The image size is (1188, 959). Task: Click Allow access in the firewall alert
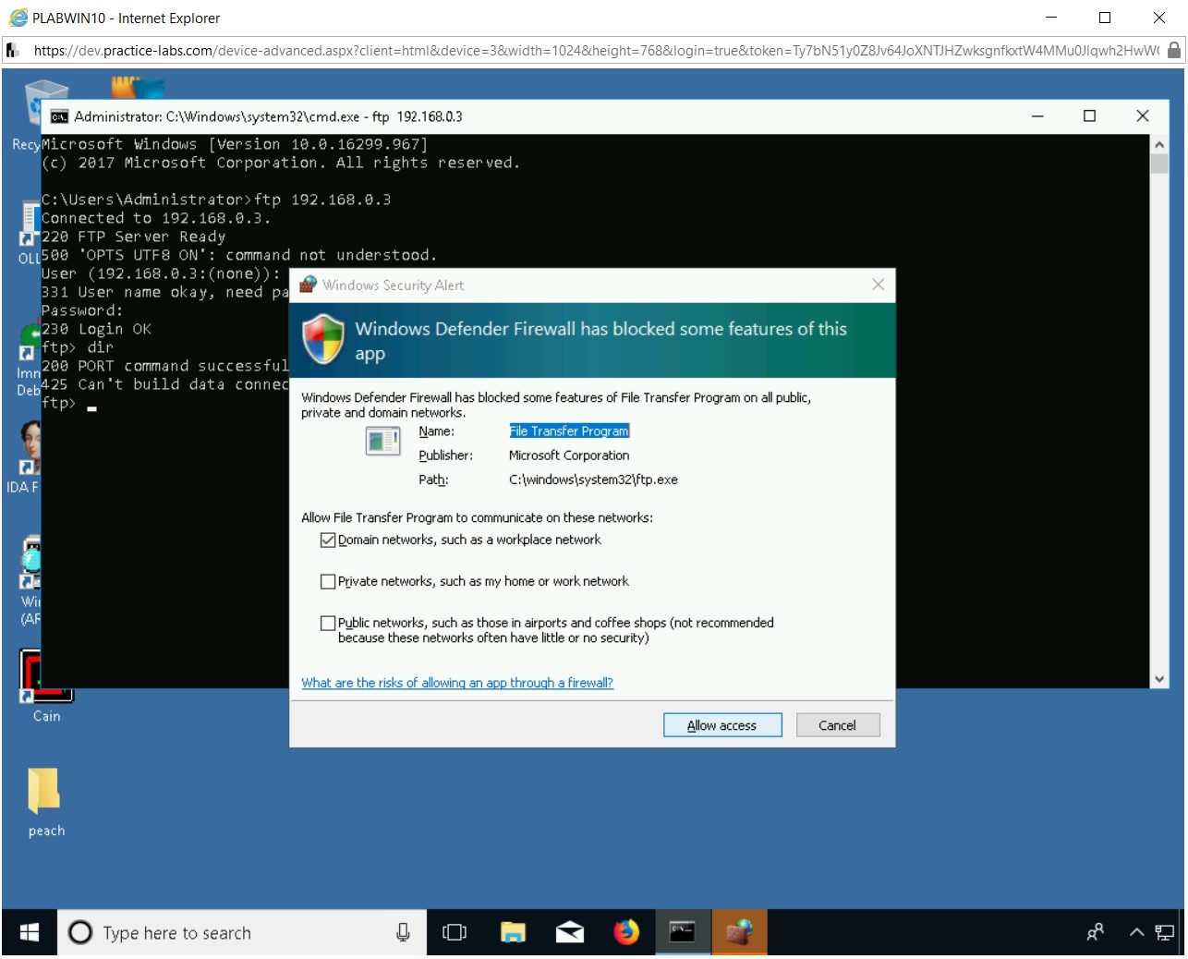pos(721,724)
